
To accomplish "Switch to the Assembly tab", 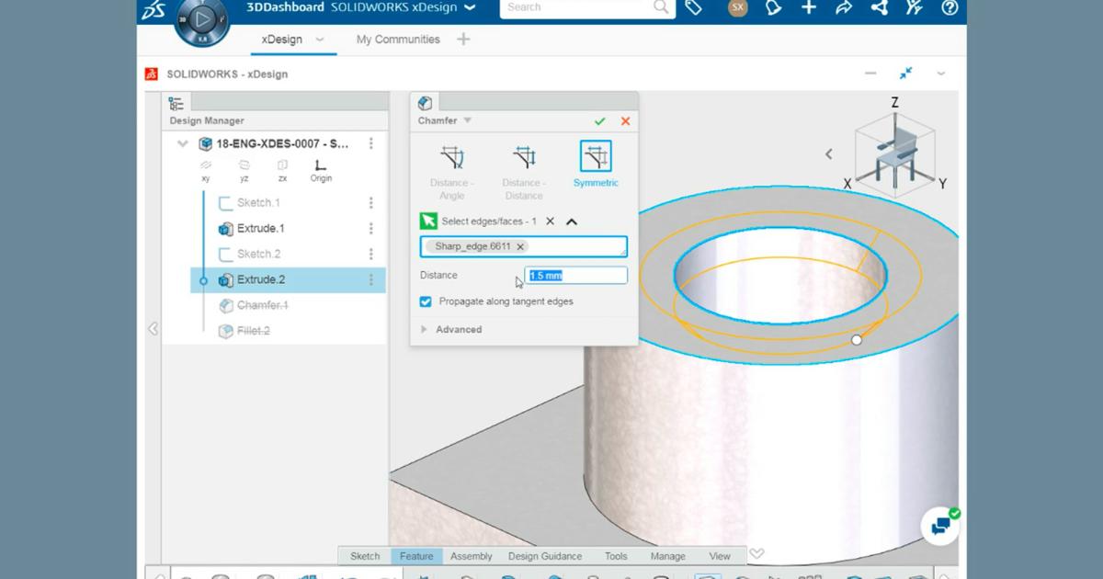I will pyautogui.click(x=470, y=556).
